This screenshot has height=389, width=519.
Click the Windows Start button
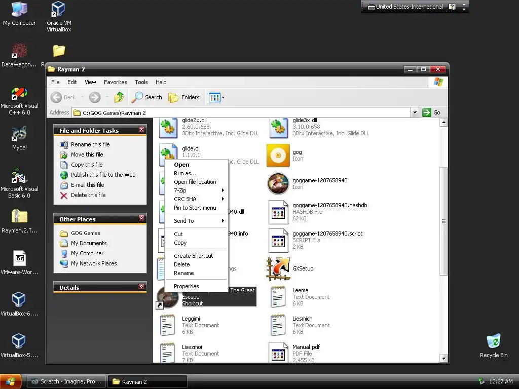11,381
